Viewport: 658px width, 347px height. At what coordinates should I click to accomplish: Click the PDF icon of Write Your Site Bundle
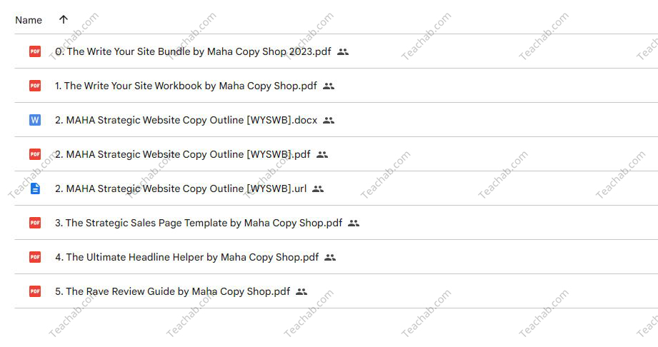pyautogui.click(x=35, y=51)
